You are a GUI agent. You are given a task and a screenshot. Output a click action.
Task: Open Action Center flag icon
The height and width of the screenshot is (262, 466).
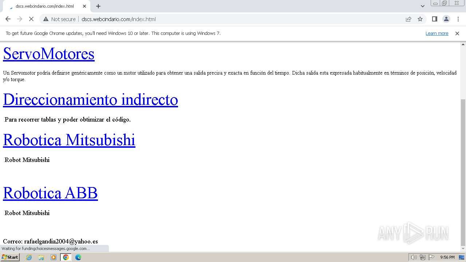[431, 257]
